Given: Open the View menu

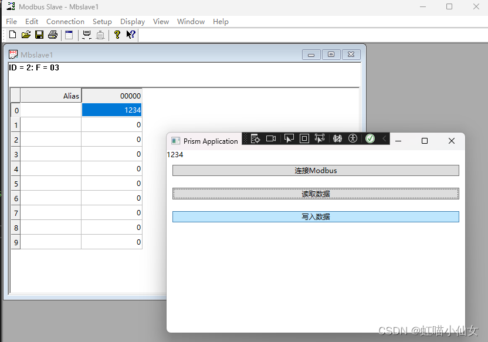Looking at the screenshot, I should 161,21.
